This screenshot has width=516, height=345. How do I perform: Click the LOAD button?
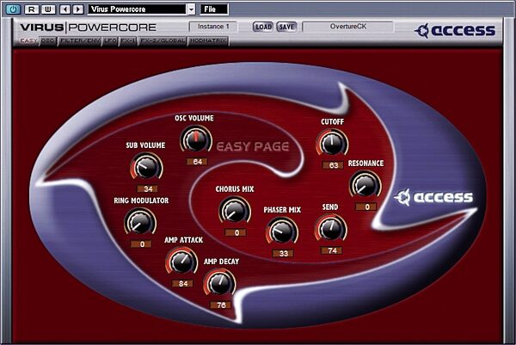263,27
